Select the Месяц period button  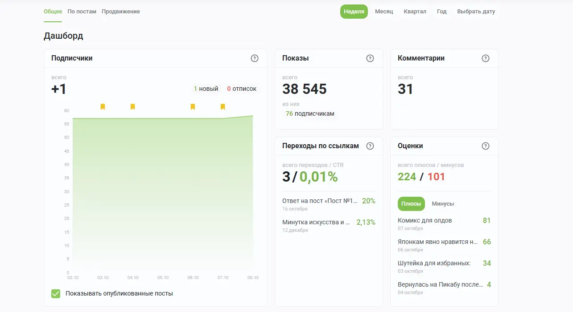tap(383, 12)
